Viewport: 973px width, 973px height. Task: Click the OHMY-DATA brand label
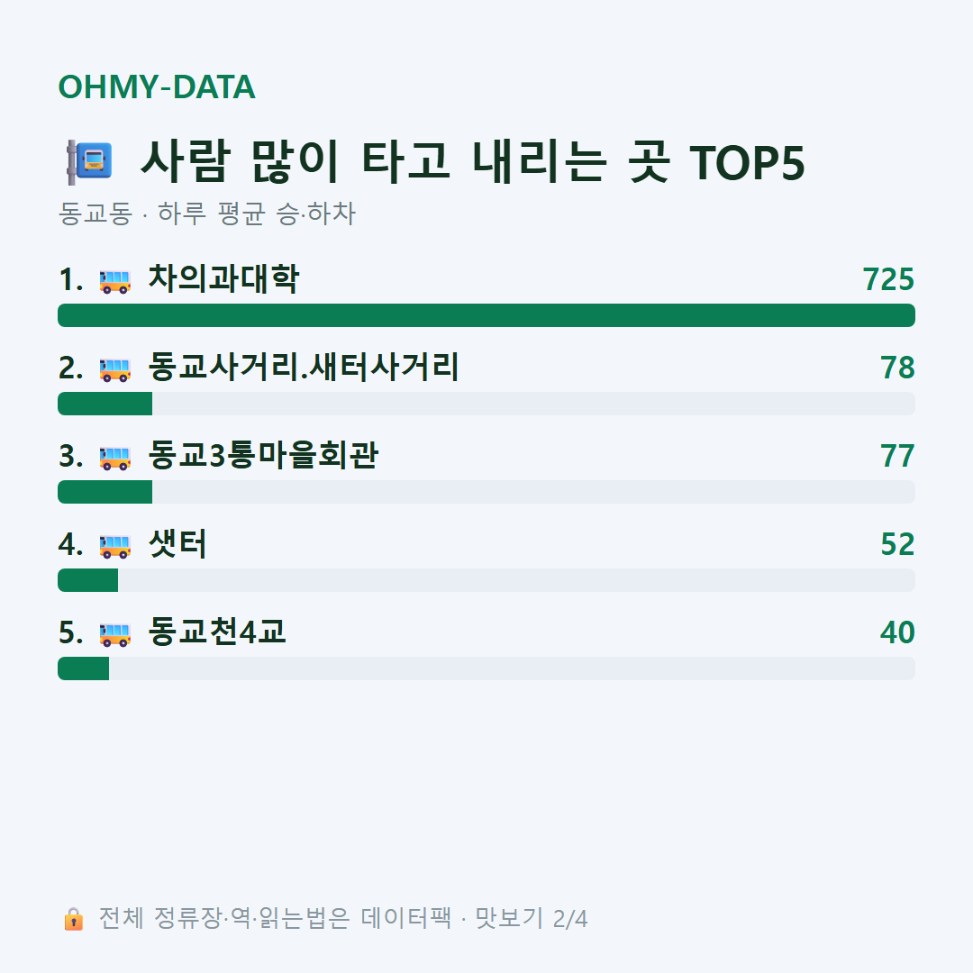pos(157,86)
